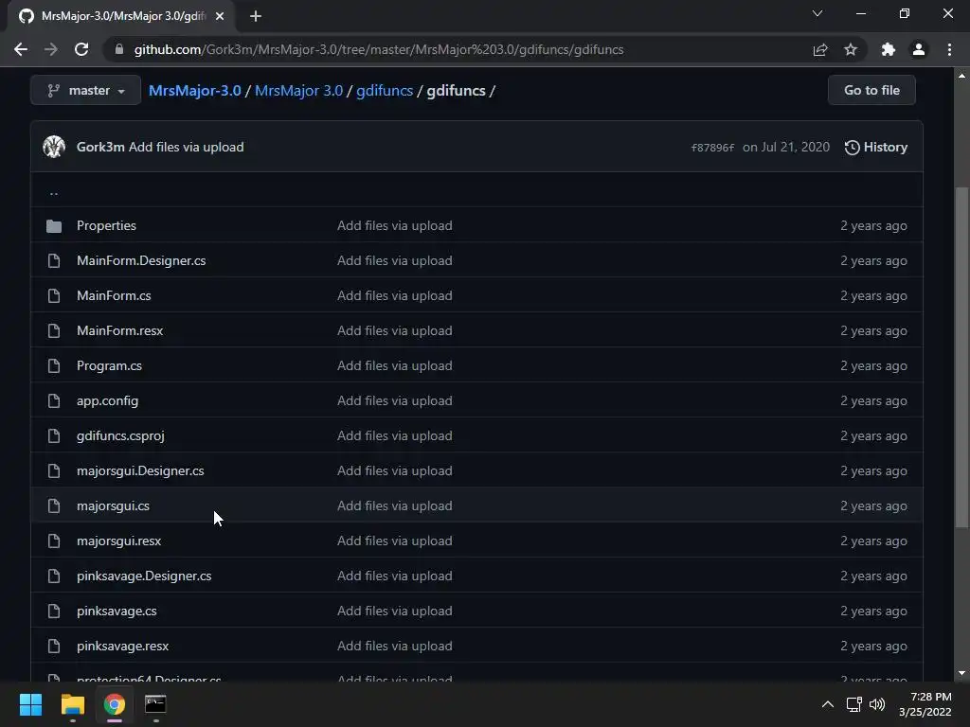The image size is (970, 727).
Task: Click file icon beside Program.cs
Action: pyautogui.click(x=54, y=366)
